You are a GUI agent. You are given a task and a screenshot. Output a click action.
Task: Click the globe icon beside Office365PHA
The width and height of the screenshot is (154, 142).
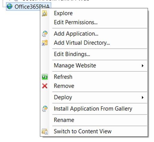point(10,6)
